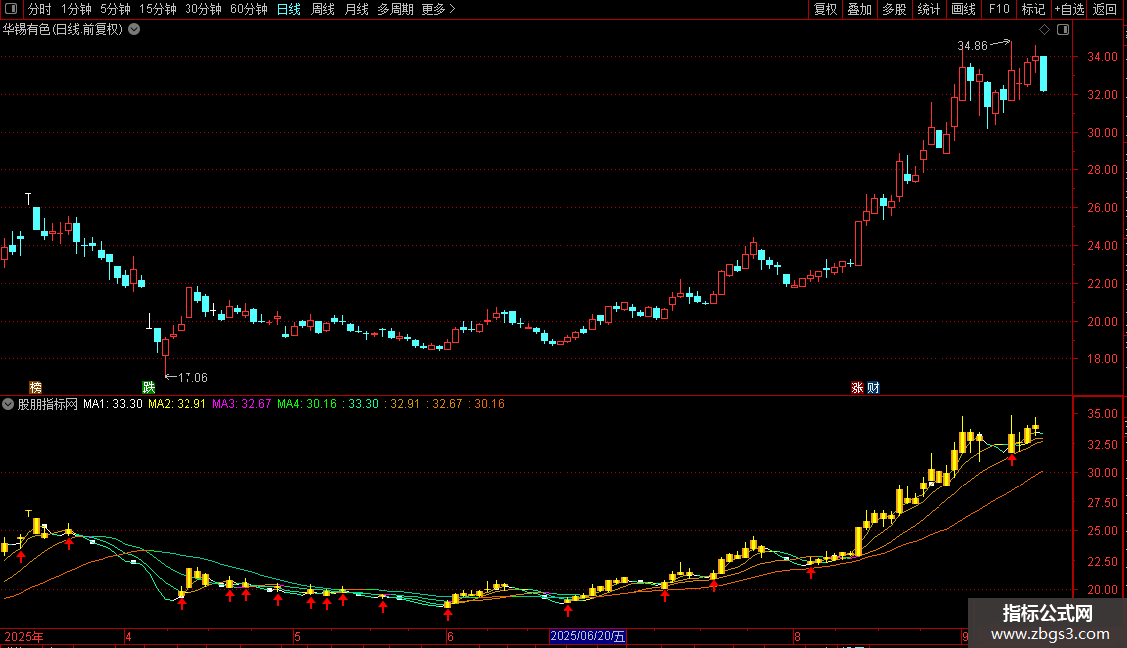Click the 26.00 price axis label
The image size is (1127, 648).
click(1102, 208)
